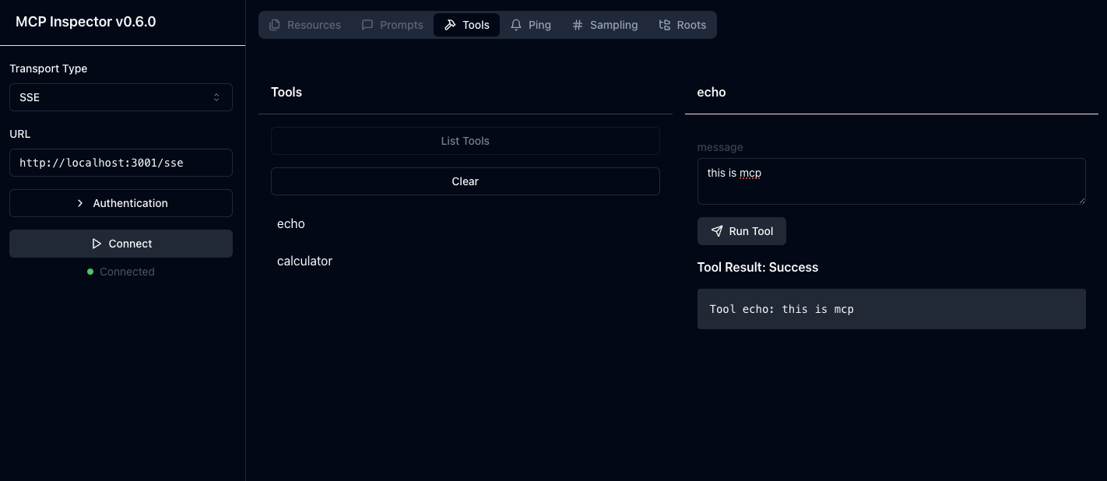Screen dimensions: 1107x481
Task: Click the Connected status indicator dot
Action: [90, 272]
